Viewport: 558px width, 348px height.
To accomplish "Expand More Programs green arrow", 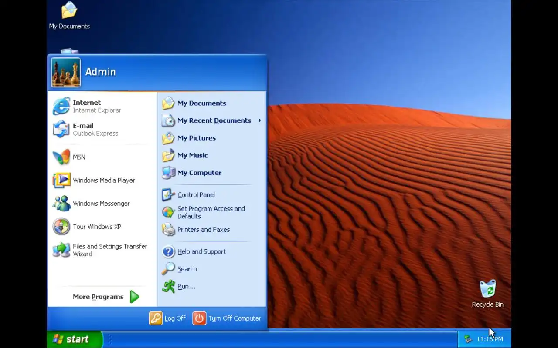I will 135,297.
